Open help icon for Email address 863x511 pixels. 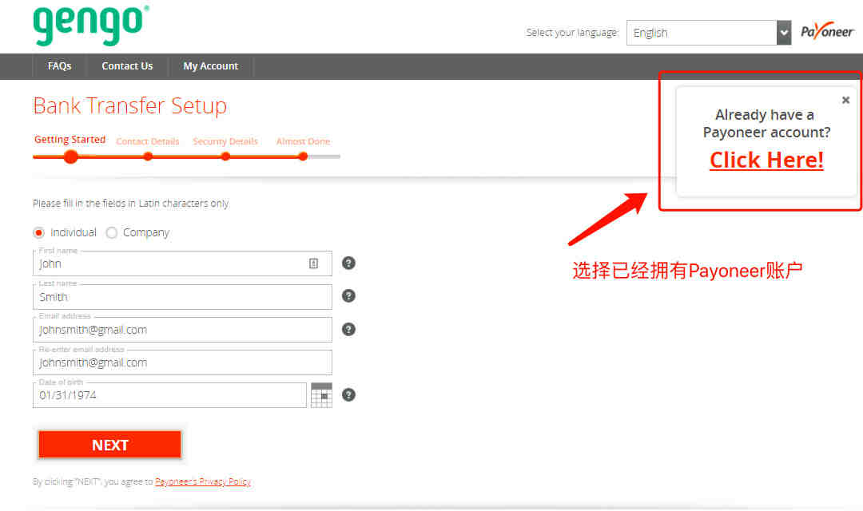348,330
